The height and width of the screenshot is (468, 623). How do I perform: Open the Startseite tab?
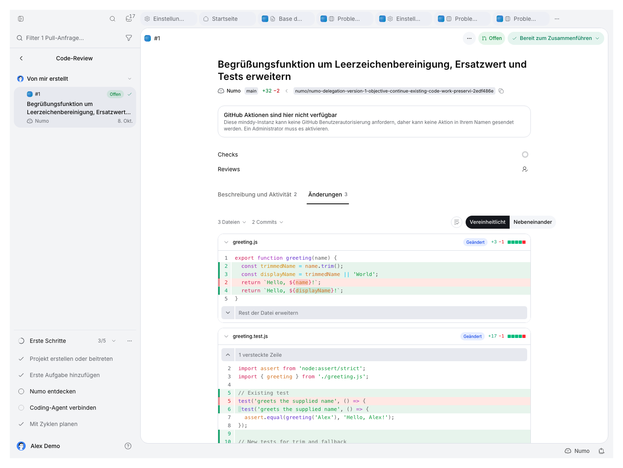tap(227, 19)
